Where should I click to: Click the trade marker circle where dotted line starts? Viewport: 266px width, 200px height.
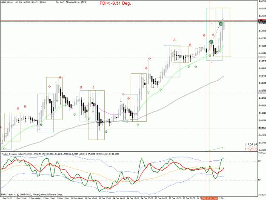[x=211, y=42]
